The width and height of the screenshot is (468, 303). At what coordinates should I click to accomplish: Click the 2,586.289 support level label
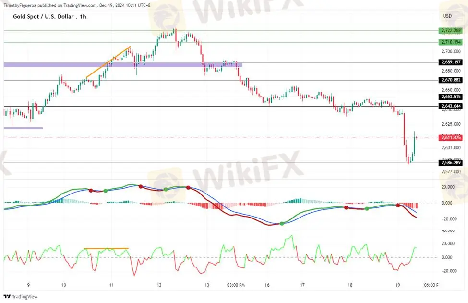[450, 163]
